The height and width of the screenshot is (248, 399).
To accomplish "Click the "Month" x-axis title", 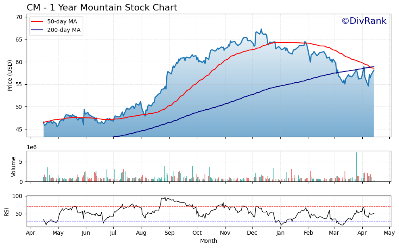I will [x=209, y=241].
